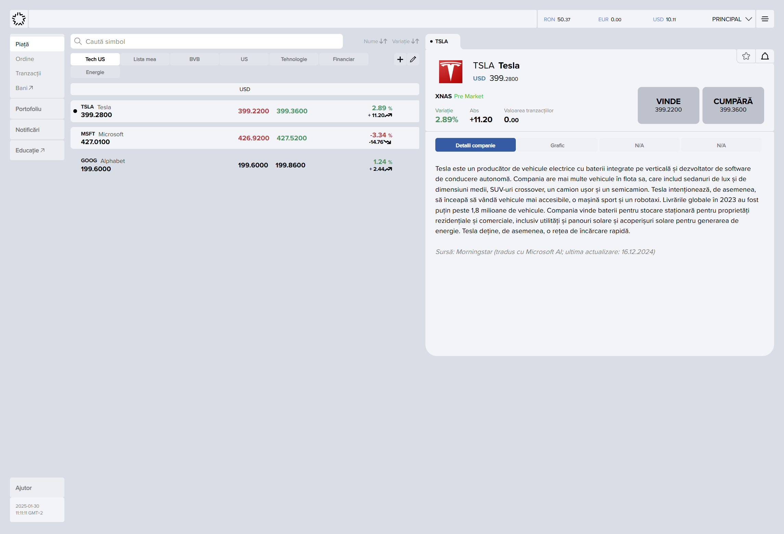
Task: Add a new watchlist with plus icon
Action: tap(400, 59)
